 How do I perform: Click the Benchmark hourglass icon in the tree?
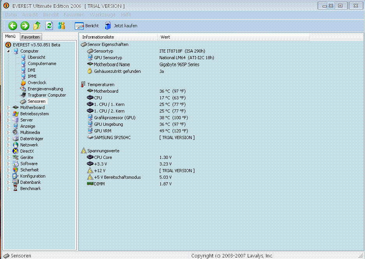(16, 189)
